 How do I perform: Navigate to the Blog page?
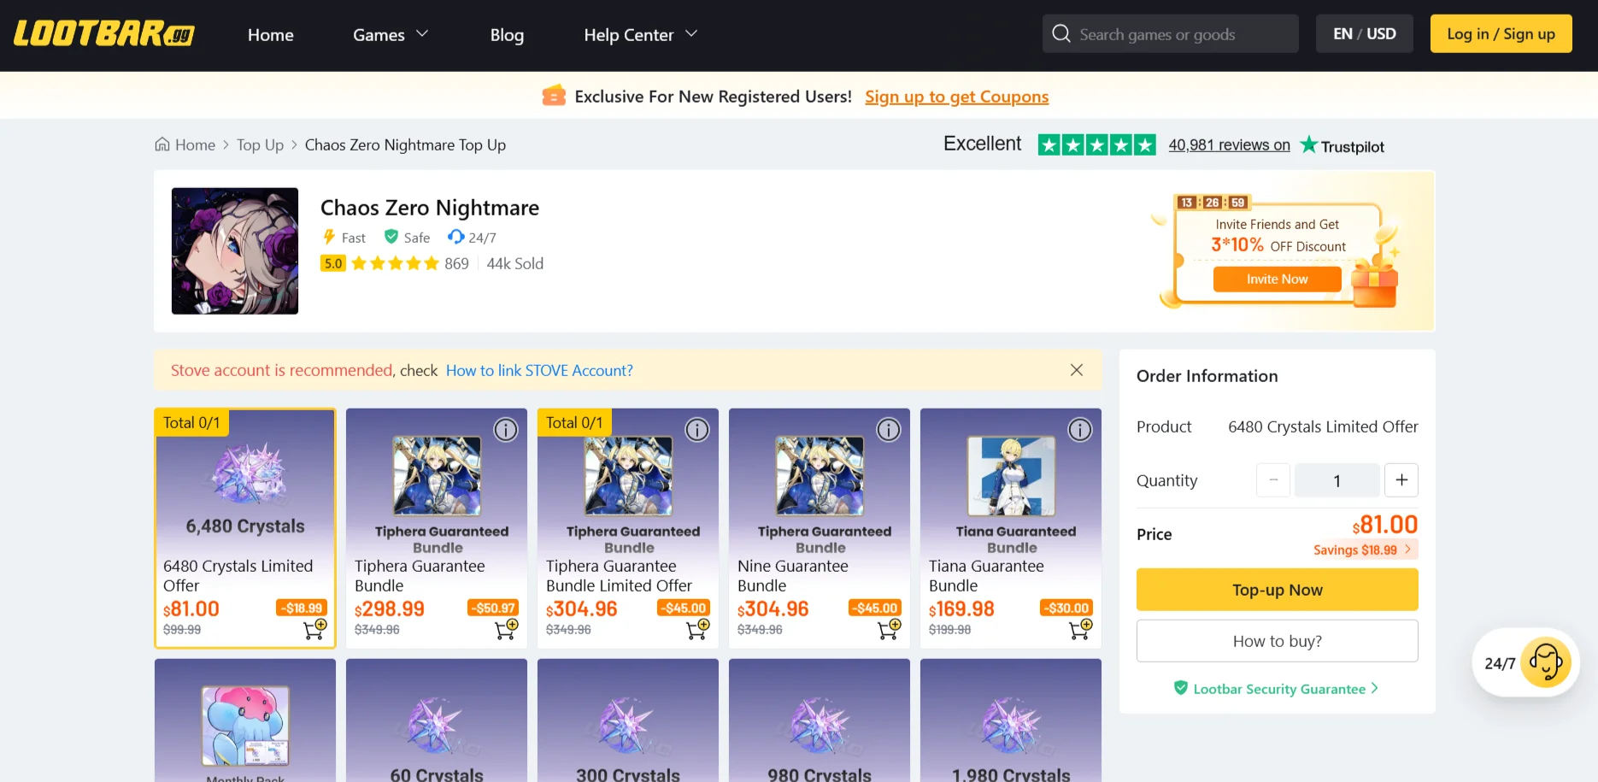507,35
